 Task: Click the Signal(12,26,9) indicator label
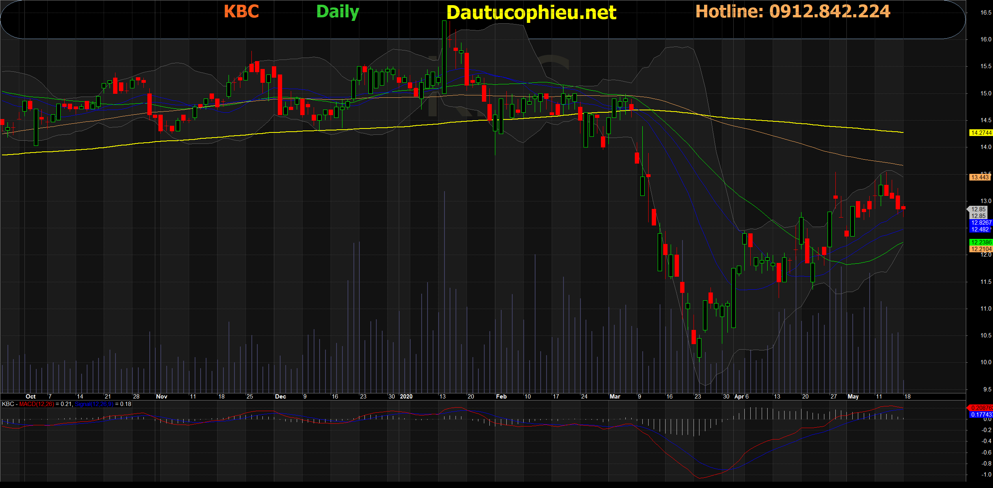tap(94, 404)
